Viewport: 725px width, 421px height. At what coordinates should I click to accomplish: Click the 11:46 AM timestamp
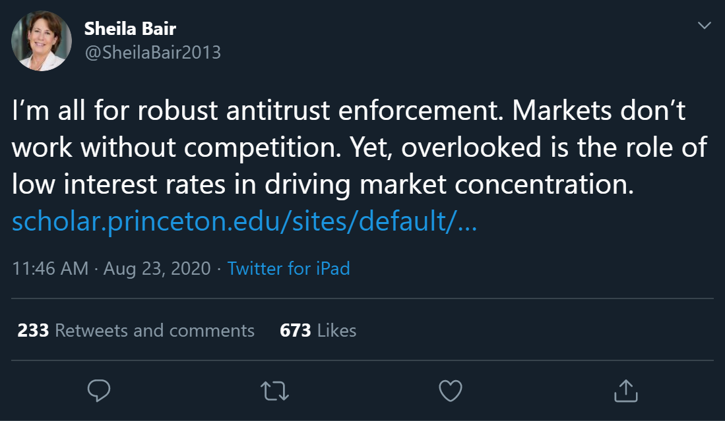50,269
